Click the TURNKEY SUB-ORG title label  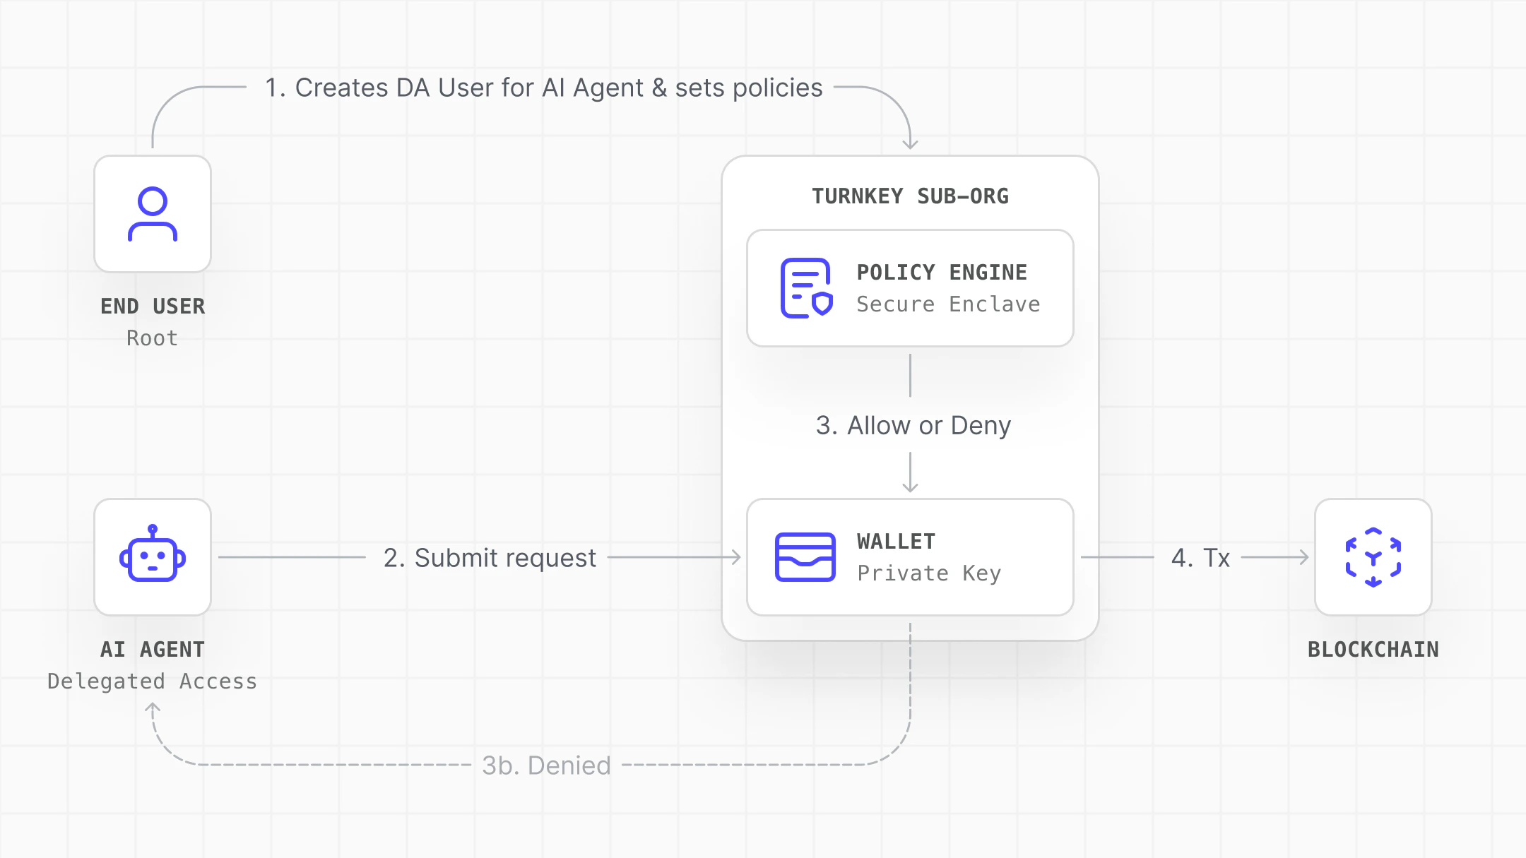click(x=910, y=196)
